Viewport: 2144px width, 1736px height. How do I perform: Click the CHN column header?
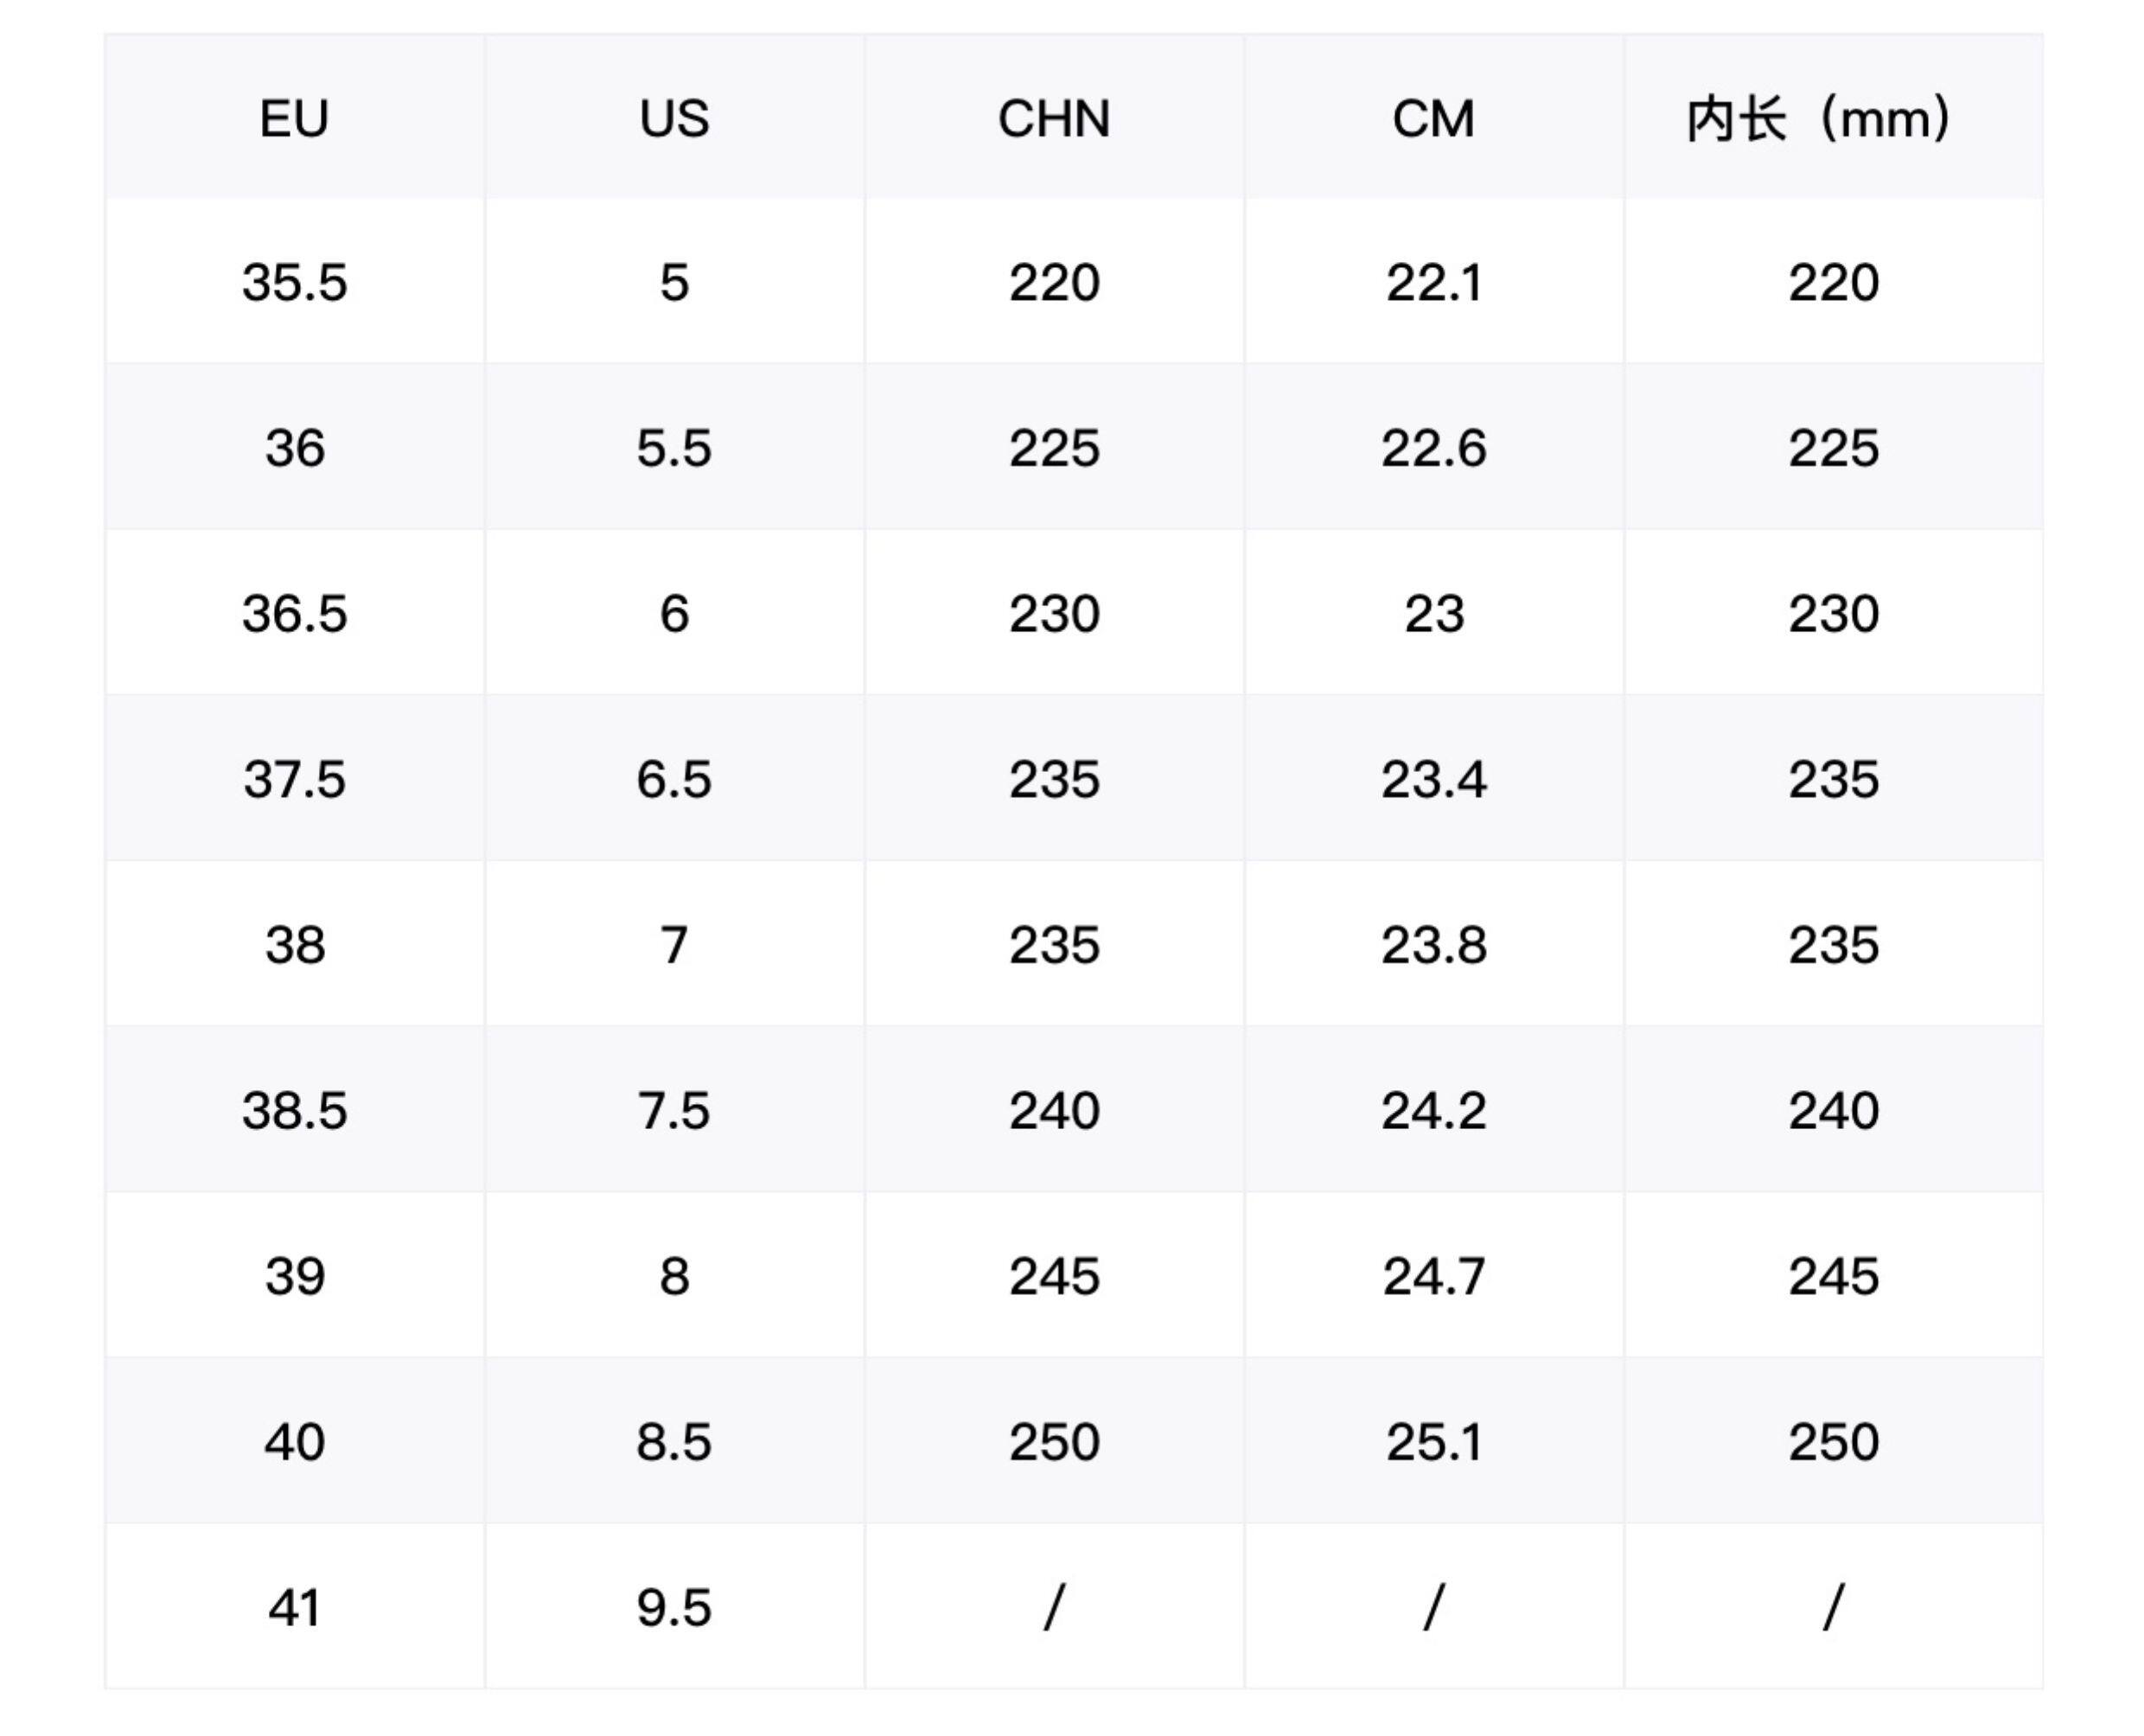pyautogui.click(x=1054, y=119)
